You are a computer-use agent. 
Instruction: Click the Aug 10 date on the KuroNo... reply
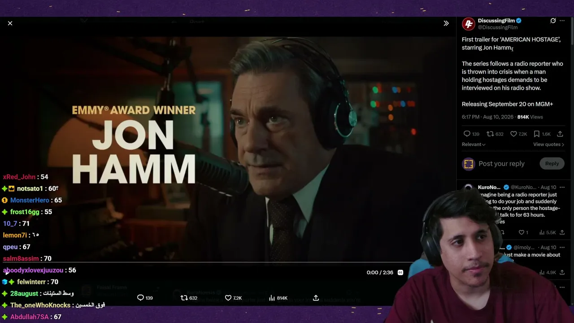coord(548,187)
